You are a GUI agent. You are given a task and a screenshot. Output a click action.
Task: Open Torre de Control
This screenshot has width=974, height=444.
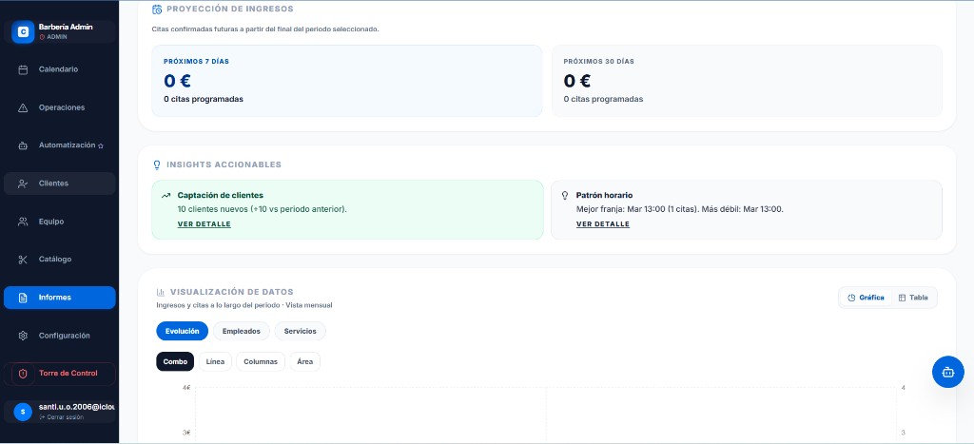pyautogui.click(x=60, y=374)
